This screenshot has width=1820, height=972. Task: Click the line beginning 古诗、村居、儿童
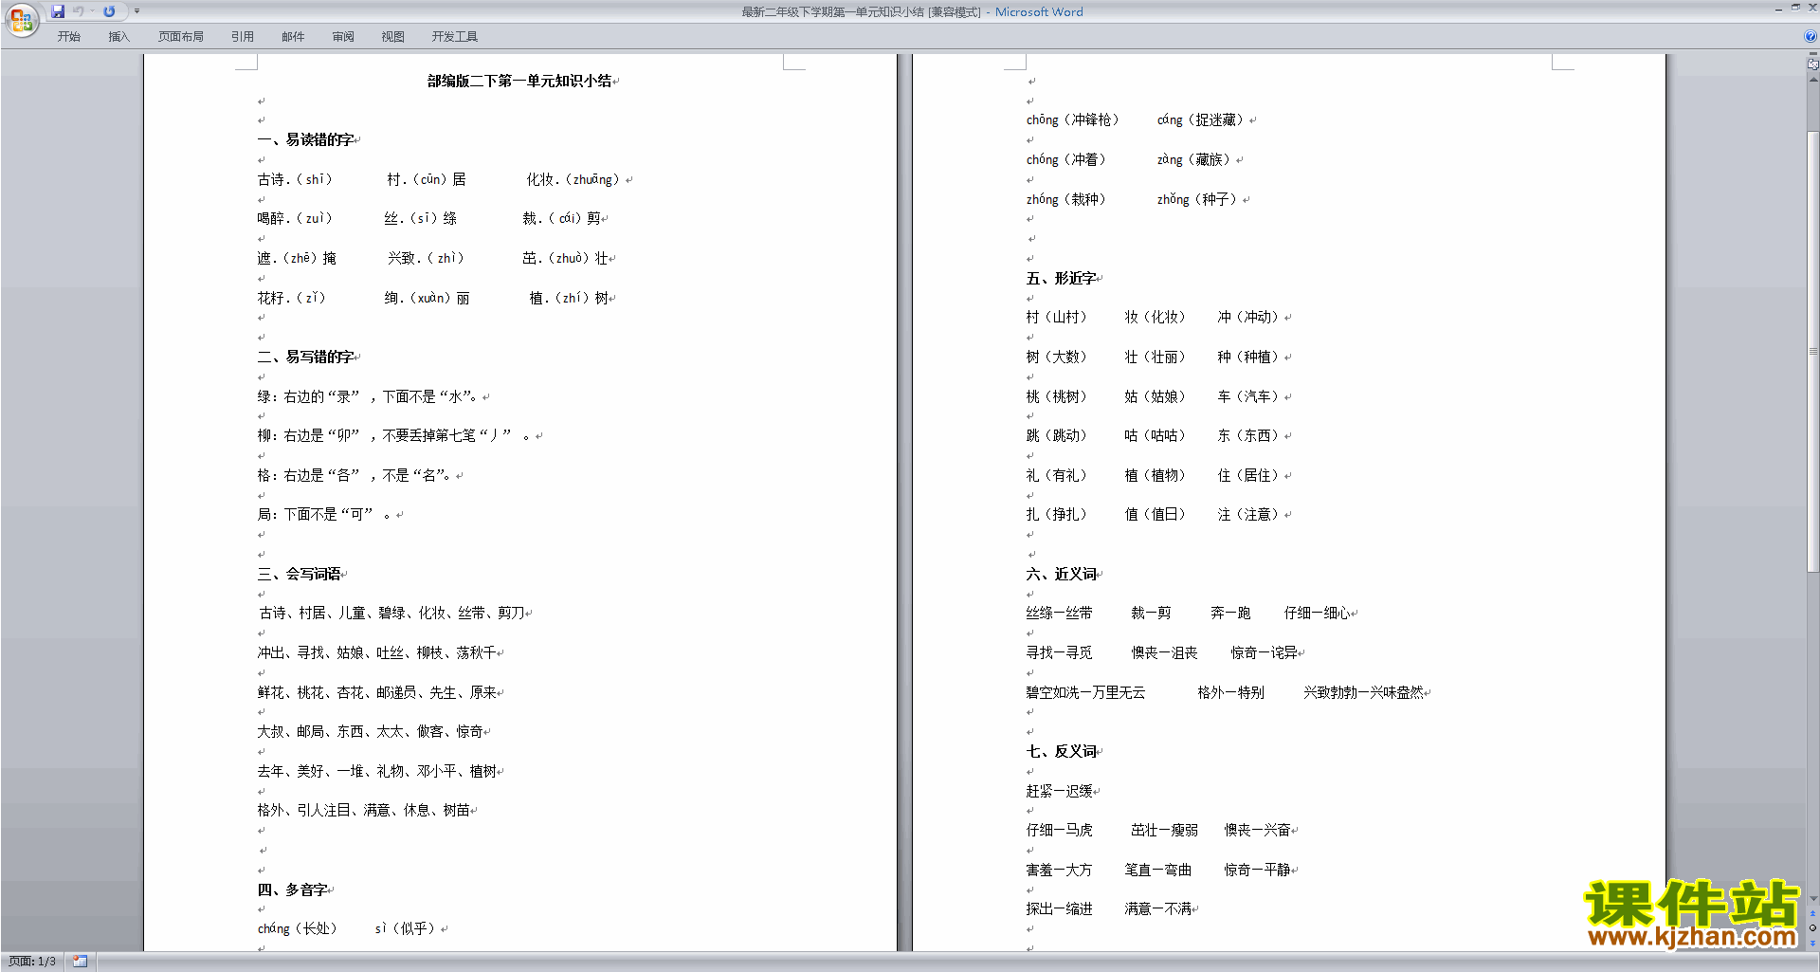[391, 614]
